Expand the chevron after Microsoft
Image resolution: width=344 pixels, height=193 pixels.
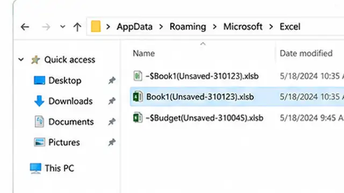(271, 27)
